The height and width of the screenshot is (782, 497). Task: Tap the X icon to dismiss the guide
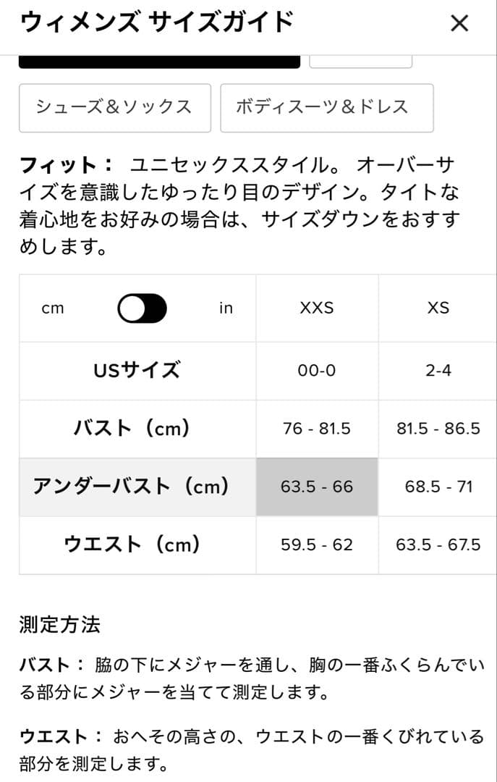(x=459, y=24)
